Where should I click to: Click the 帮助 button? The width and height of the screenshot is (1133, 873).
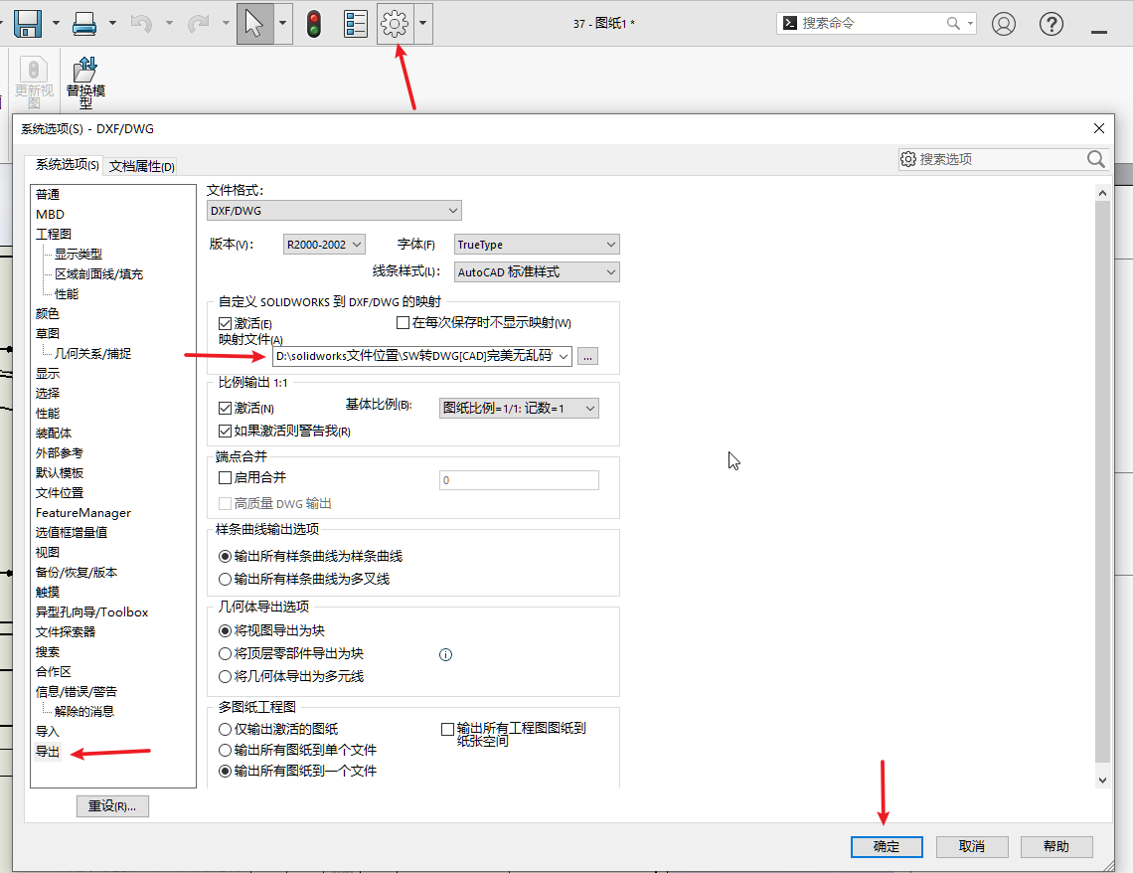coord(1056,846)
